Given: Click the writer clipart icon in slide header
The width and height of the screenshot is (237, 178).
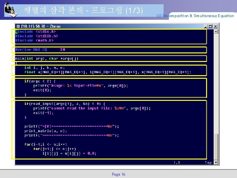Looking at the screenshot, I should (x=11, y=10).
